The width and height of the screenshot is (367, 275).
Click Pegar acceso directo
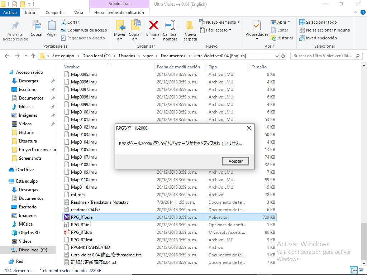83,38
